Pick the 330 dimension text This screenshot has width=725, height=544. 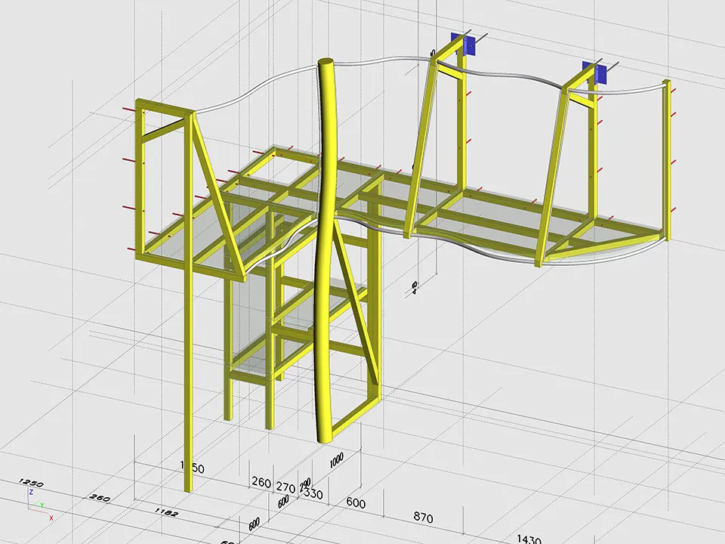click(313, 493)
